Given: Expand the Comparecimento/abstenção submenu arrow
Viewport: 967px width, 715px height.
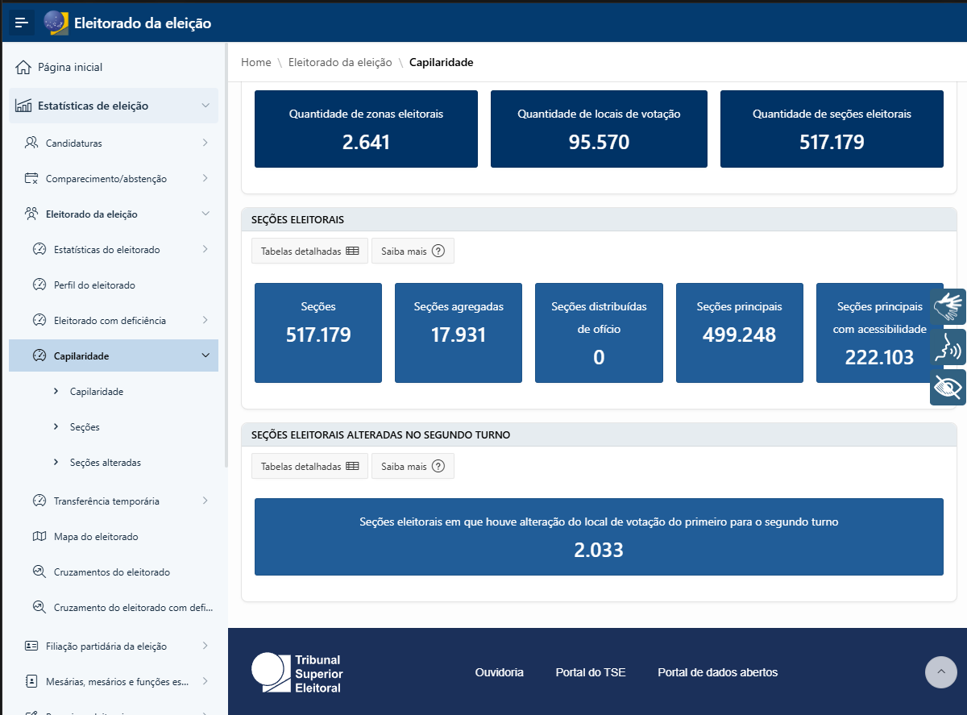Looking at the screenshot, I should [x=205, y=178].
